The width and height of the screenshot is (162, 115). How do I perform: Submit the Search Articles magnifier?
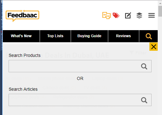(x=144, y=100)
